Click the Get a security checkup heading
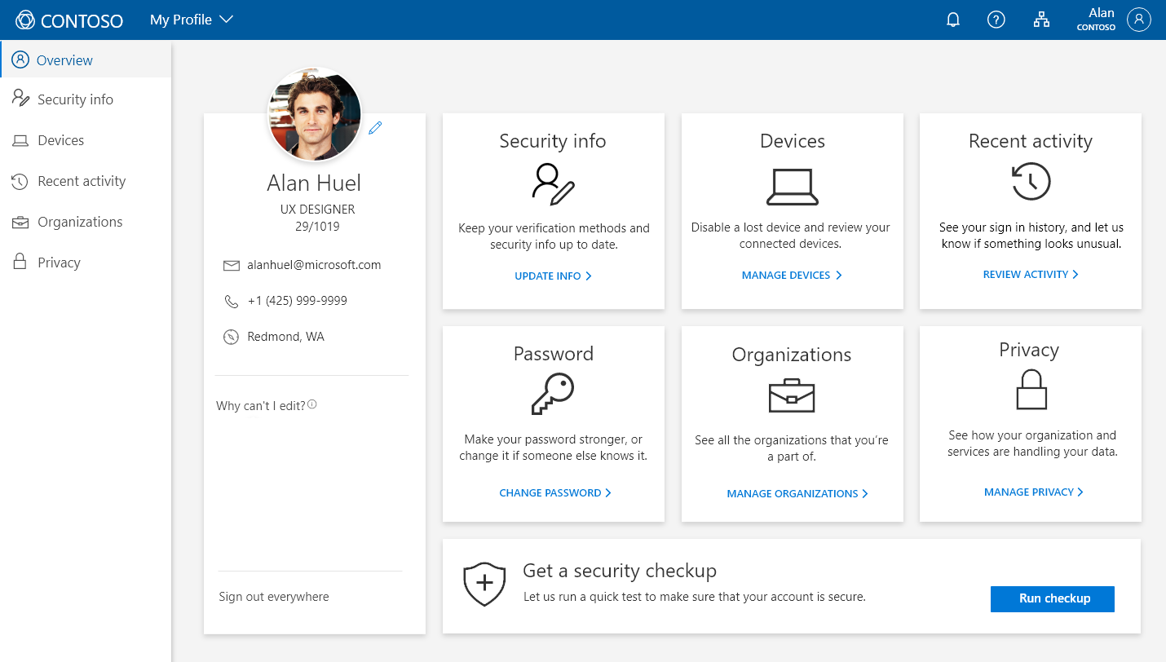1166x662 pixels. [620, 571]
